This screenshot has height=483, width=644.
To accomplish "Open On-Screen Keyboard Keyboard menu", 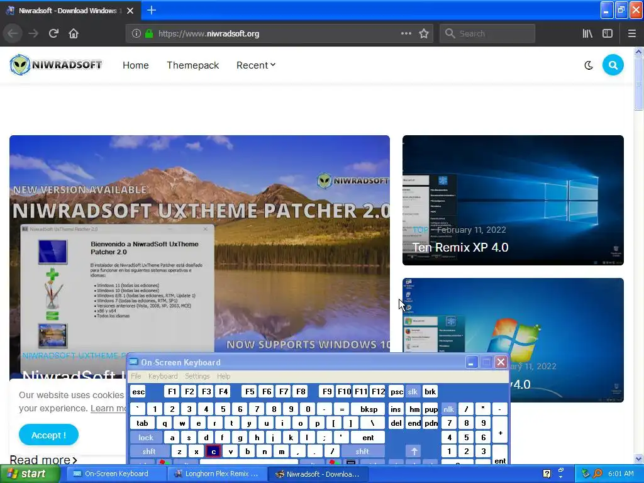I will [x=163, y=376].
